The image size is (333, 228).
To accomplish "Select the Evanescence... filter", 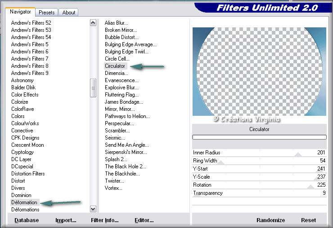I will (x=121, y=80).
